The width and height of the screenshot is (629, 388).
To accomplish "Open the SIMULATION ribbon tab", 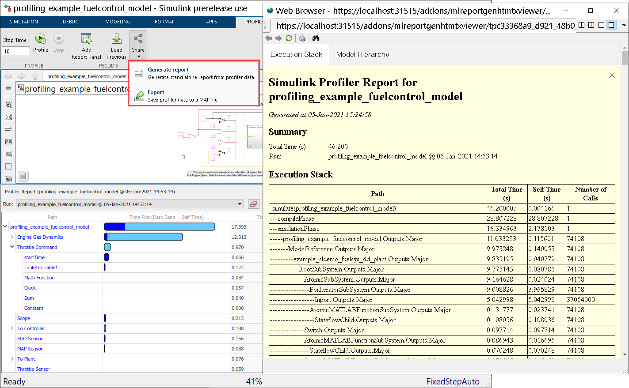I will coord(24,22).
